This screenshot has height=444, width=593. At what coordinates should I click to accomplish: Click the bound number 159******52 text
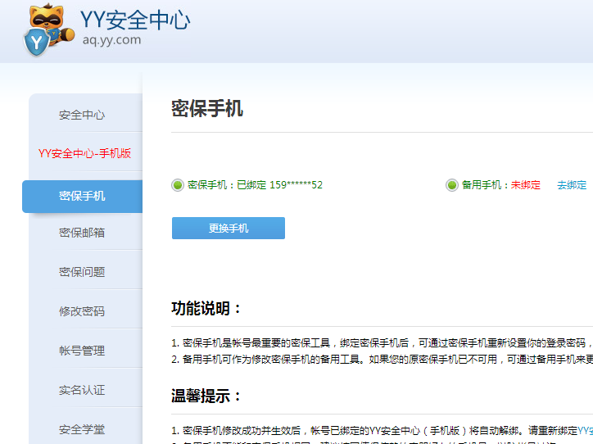296,185
